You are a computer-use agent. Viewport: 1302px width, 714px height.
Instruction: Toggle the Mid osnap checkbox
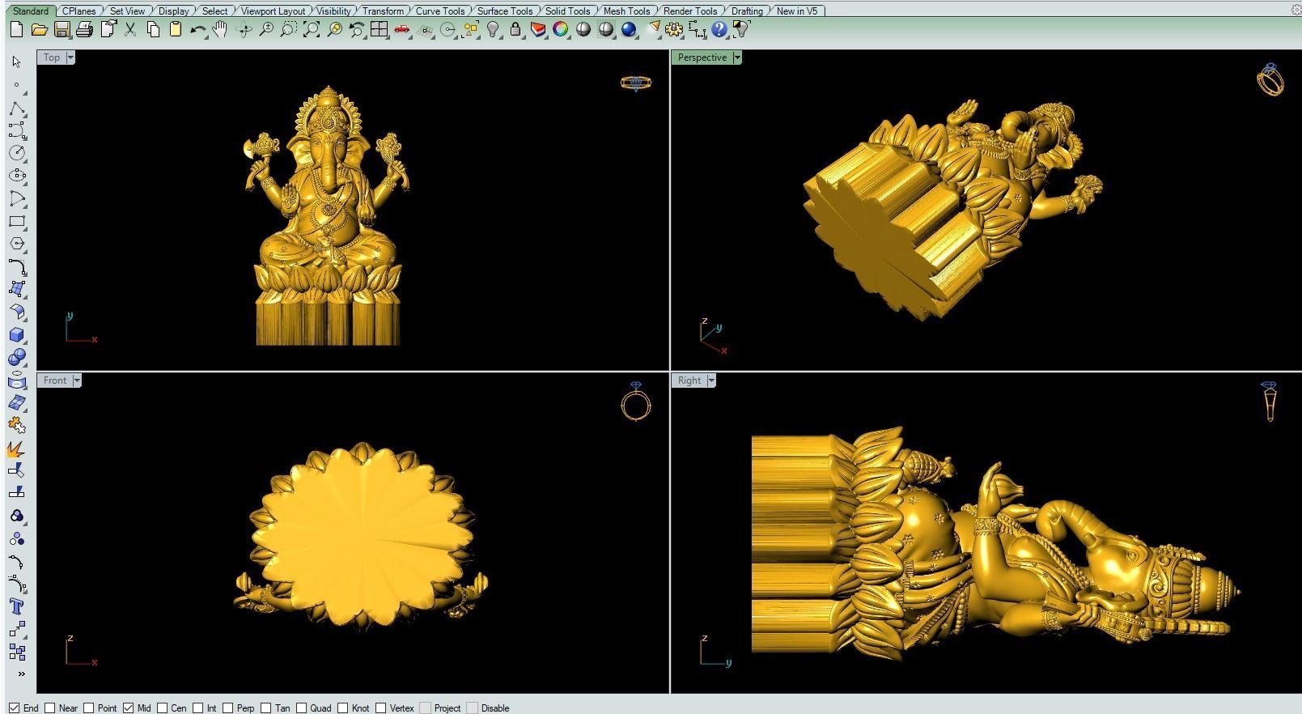pyautogui.click(x=129, y=708)
